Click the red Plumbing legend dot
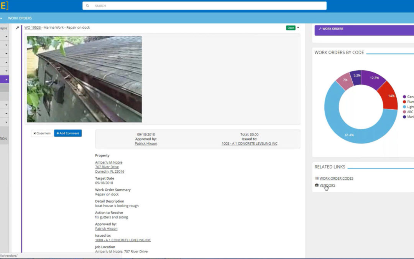This screenshot has height=259, width=414. pos(404,102)
